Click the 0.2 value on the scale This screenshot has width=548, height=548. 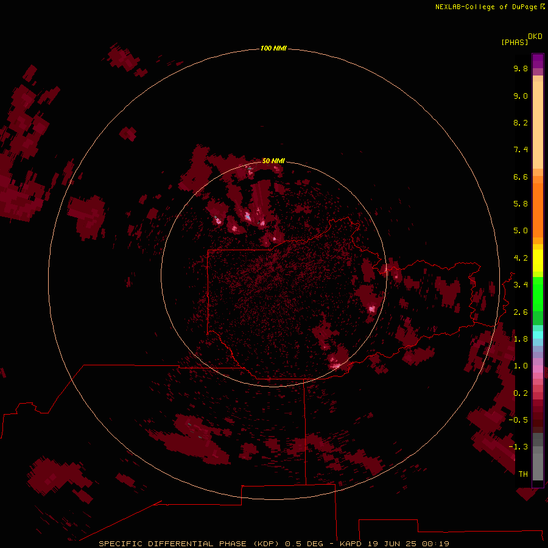tap(521, 393)
